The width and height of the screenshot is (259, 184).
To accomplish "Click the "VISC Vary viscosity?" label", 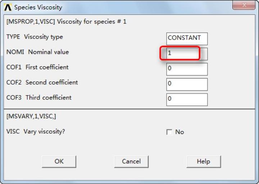I will [x=36, y=131].
